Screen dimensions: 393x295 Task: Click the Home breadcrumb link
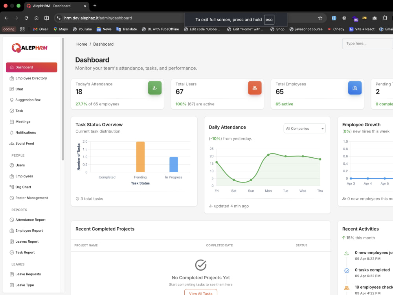(x=82, y=44)
